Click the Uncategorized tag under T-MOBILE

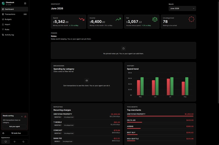[x=69, y=125]
